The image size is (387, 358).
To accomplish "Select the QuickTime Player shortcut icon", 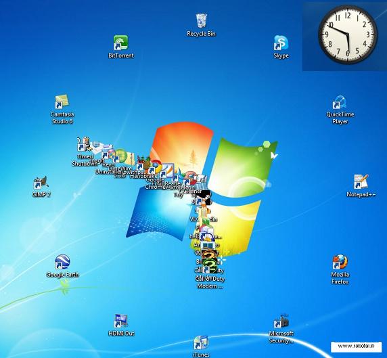I will pos(340,102).
